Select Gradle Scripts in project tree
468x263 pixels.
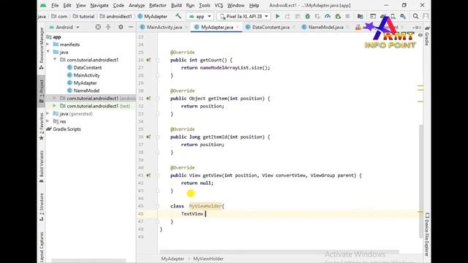coord(67,129)
